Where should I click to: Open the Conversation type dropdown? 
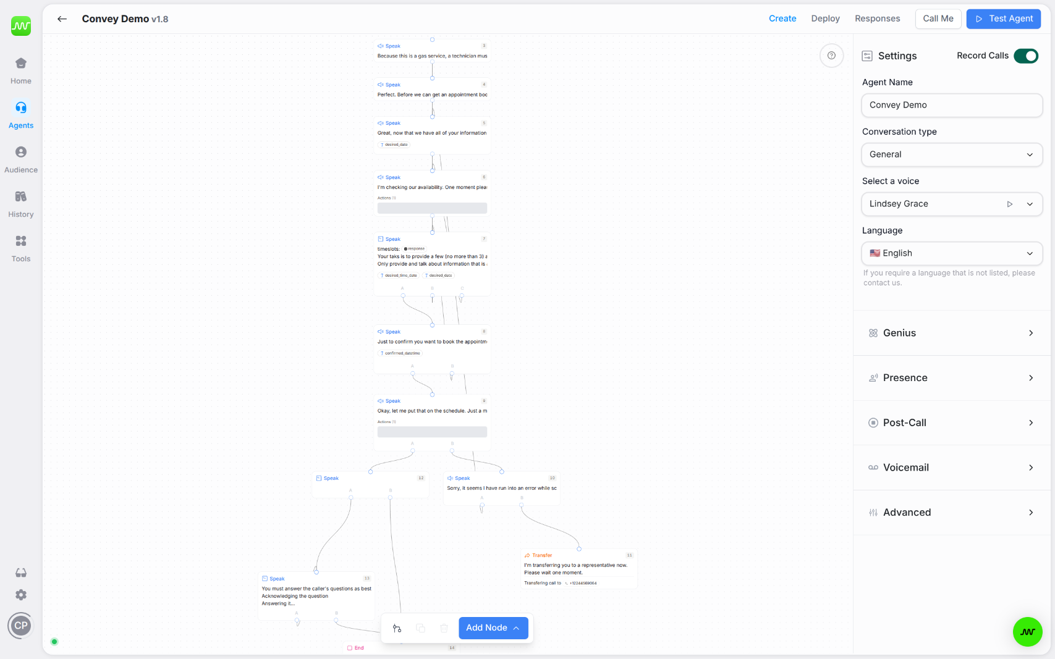(951, 154)
